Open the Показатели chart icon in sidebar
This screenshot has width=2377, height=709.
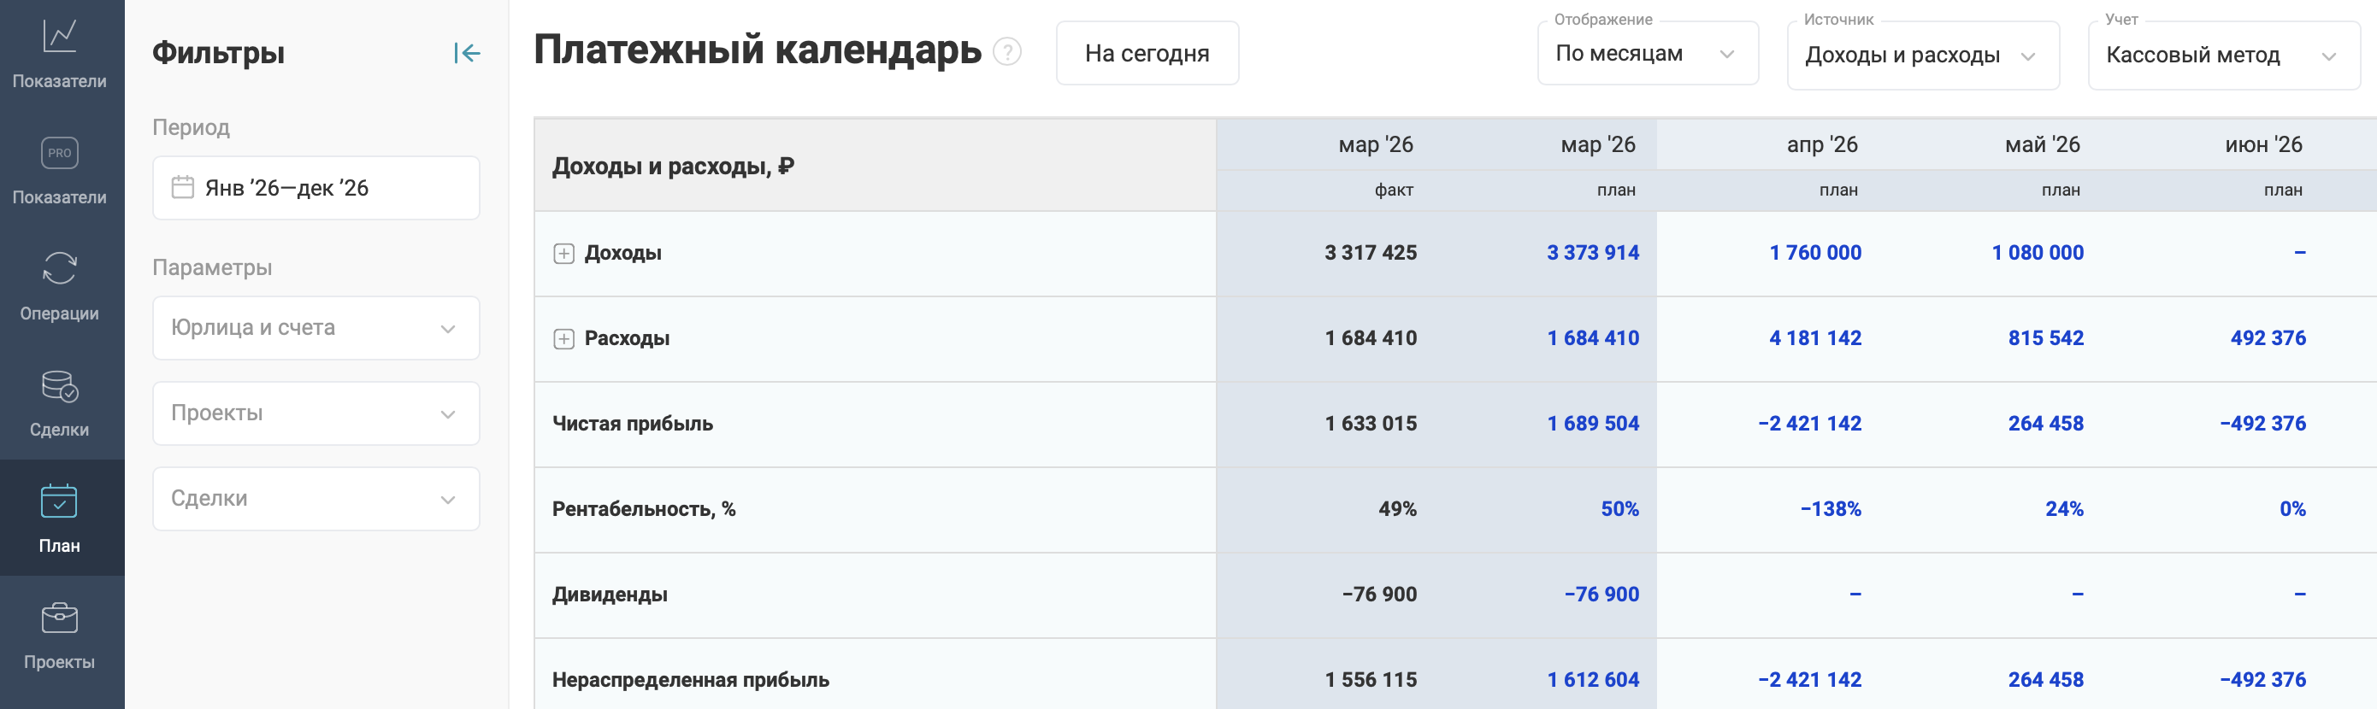coord(59,37)
